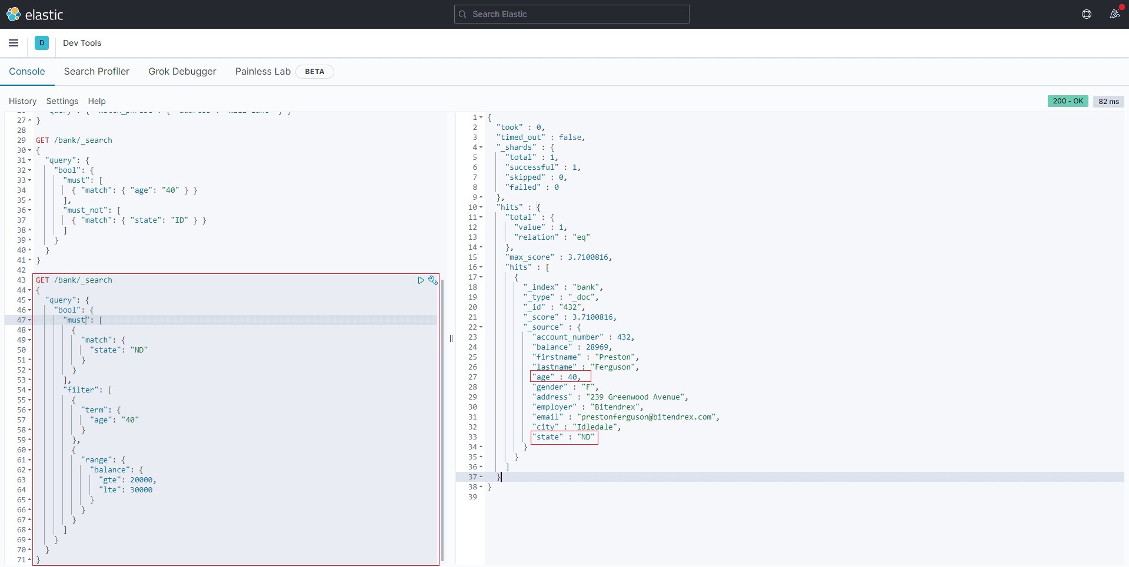Open the wrench request options icon

[433, 280]
